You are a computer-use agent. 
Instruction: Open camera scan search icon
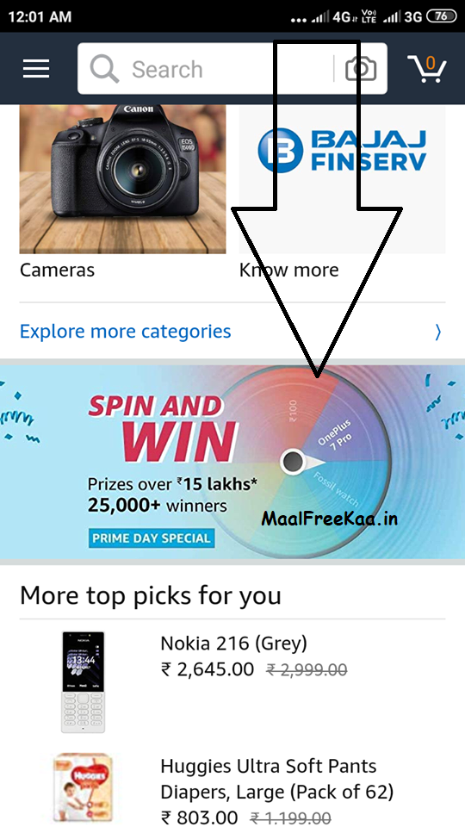point(361,69)
